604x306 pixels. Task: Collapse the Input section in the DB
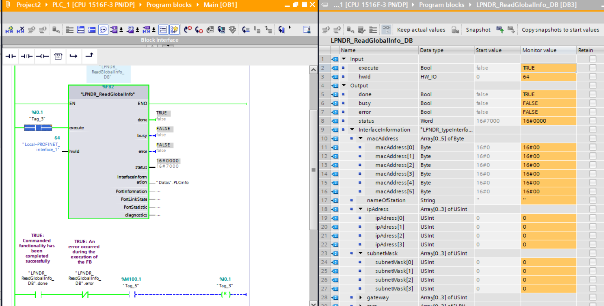click(x=344, y=59)
